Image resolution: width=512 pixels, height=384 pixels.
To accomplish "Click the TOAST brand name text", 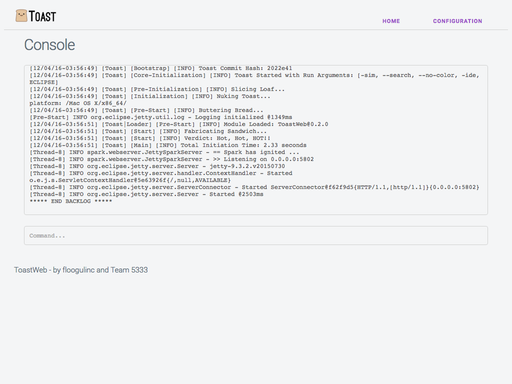I will click(x=42, y=16).
